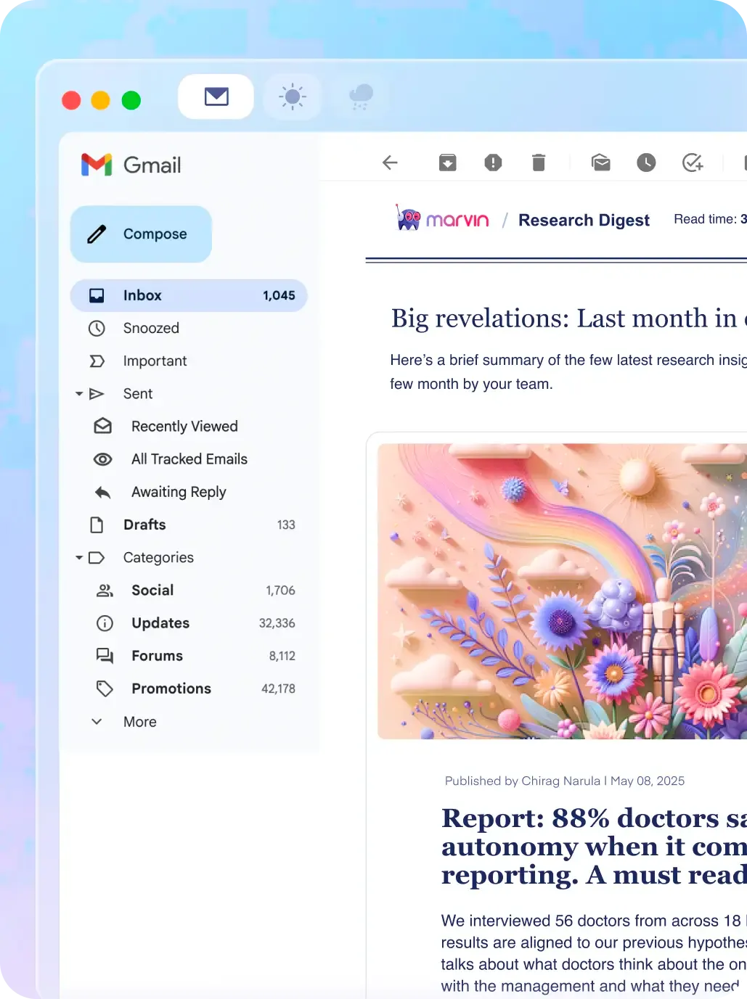This screenshot has height=999, width=747.
Task: Open the Sent folder
Action: click(x=138, y=394)
